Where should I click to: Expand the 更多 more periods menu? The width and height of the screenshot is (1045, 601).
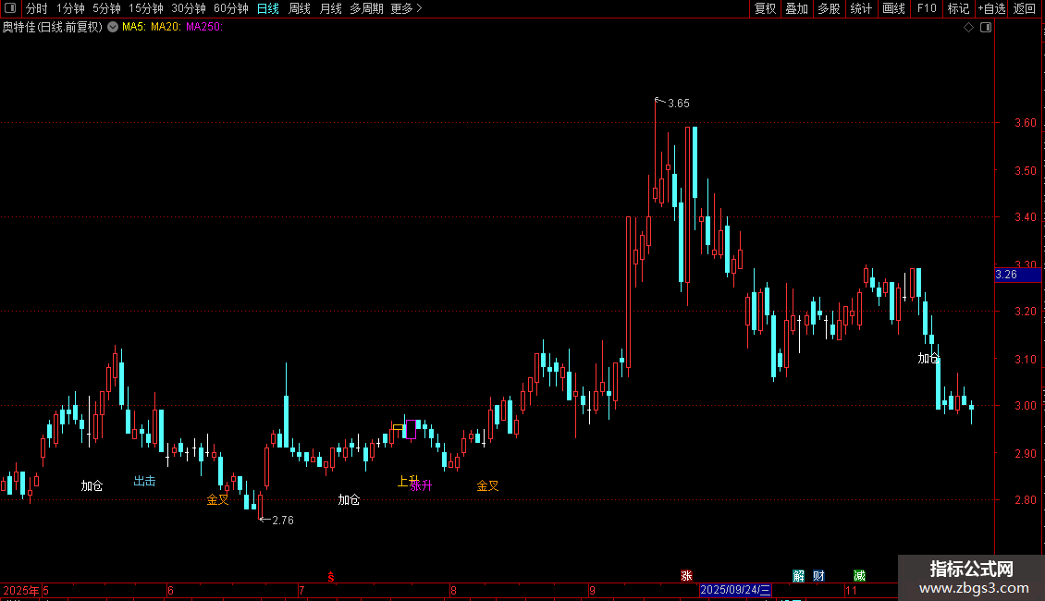(x=406, y=8)
